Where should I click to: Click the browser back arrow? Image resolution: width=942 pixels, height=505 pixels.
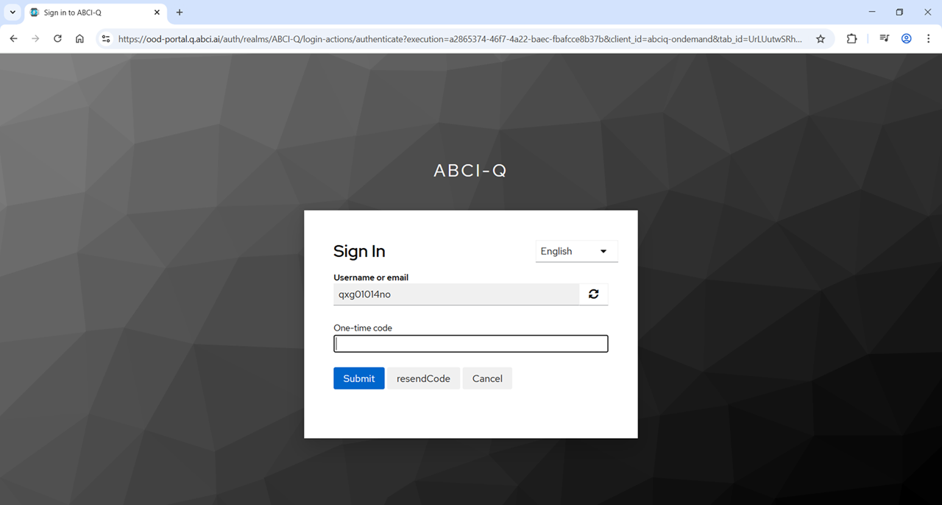tap(13, 39)
